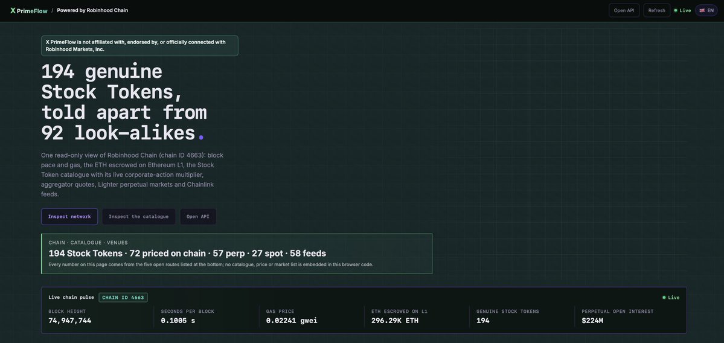724x343 pixels.
Task: Select ETH escrowed value 296.29K ETH
Action: click(395, 321)
